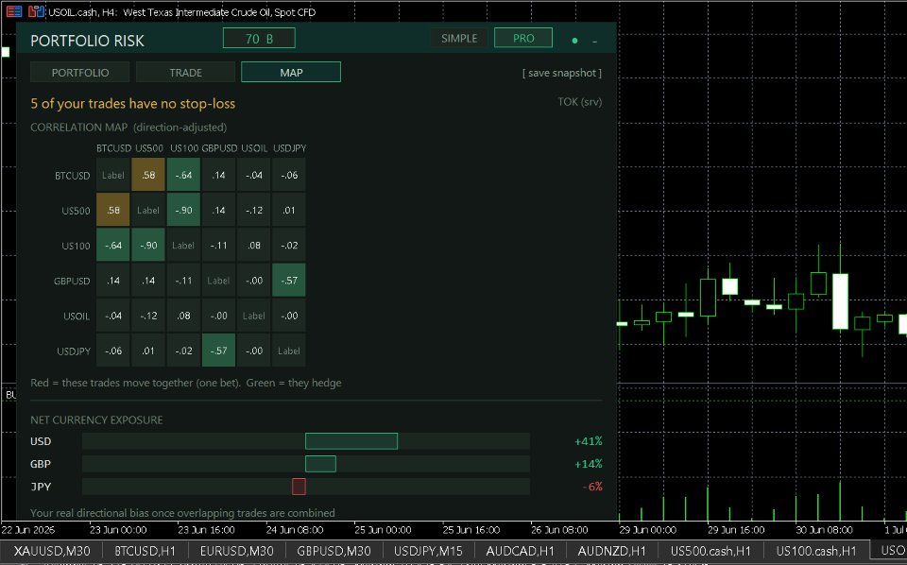Click the GBPUSD–USDJPY -.57 correlation cell
The image size is (907, 565).
[289, 281]
